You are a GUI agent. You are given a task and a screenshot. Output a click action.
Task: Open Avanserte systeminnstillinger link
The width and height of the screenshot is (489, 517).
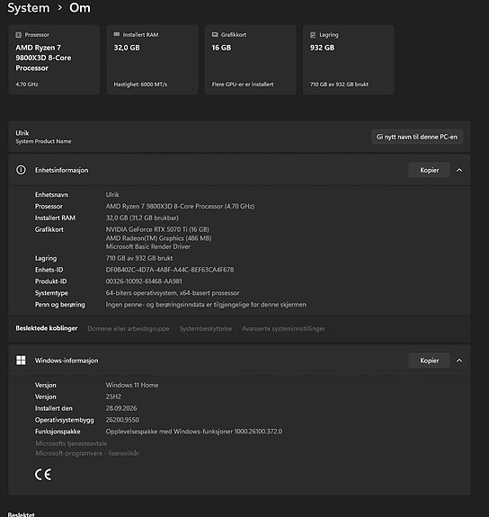(283, 328)
